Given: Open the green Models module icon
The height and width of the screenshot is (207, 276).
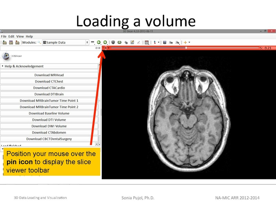Looking at the screenshot, I should click(119, 42).
